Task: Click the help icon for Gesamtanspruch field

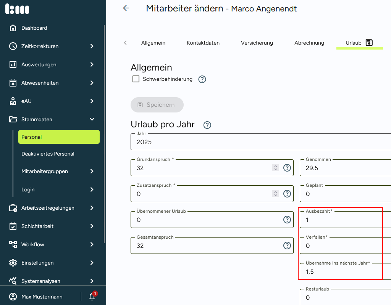Action: click(x=287, y=246)
